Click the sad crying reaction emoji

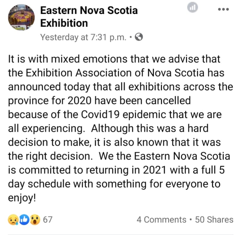(x=13, y=220)
